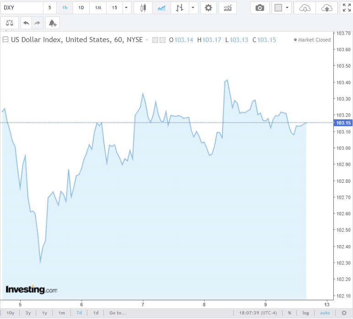The height and width of the screenshot is (319, 353).
Task: Switch to candlestick chart style
Action: click(143, 8)
